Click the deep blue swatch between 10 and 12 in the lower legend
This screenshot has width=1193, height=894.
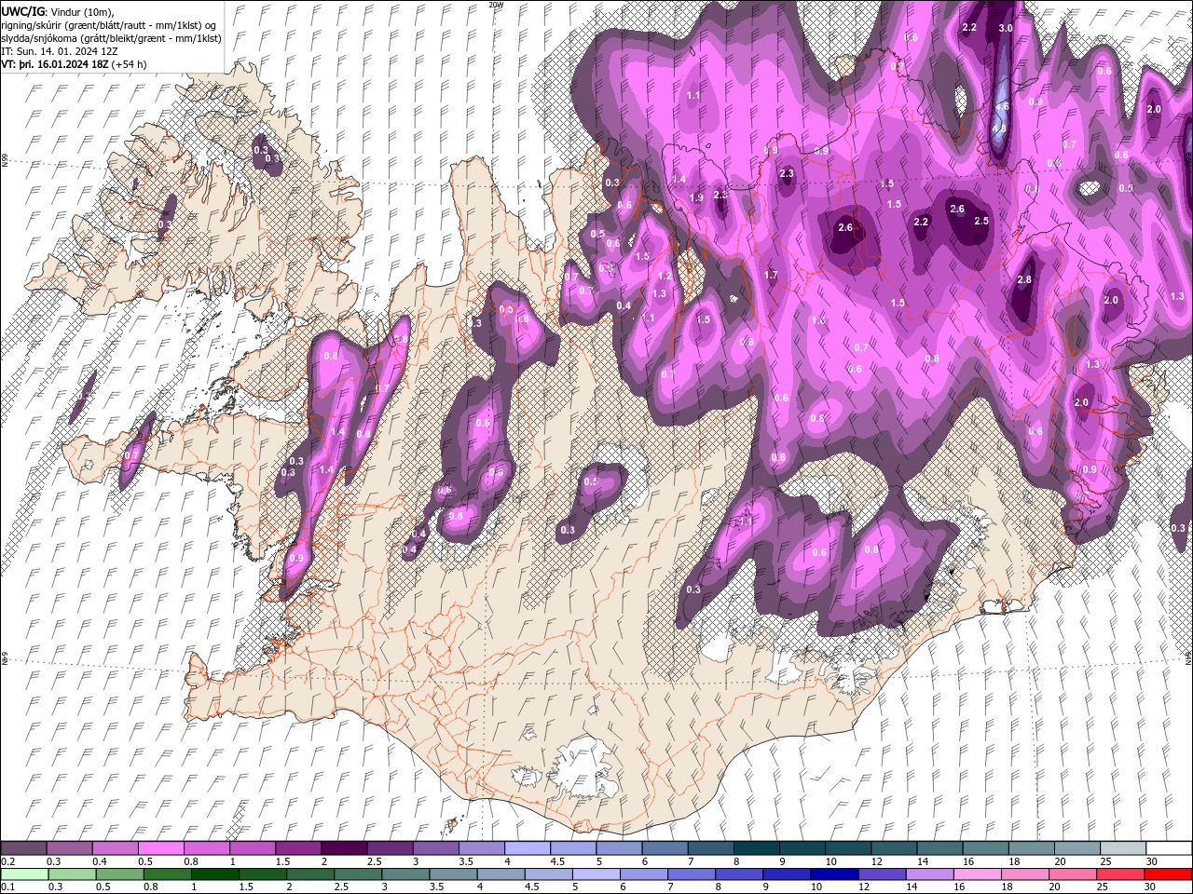833,874
